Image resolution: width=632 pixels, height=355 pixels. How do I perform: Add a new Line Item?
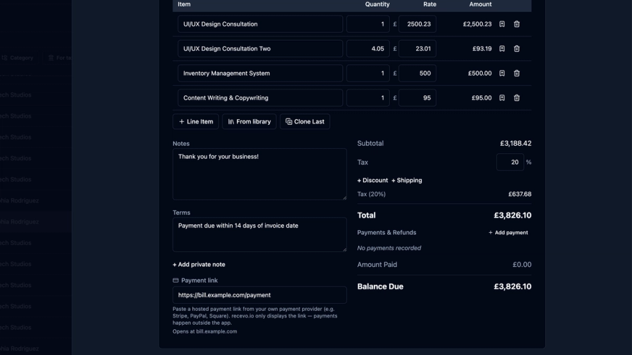point(196,122)
